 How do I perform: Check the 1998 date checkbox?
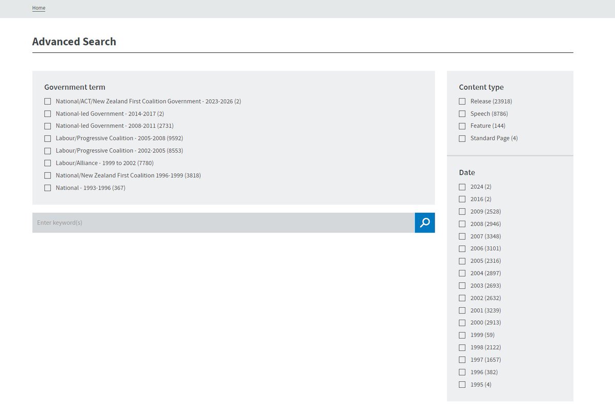[x=462, y=347]
